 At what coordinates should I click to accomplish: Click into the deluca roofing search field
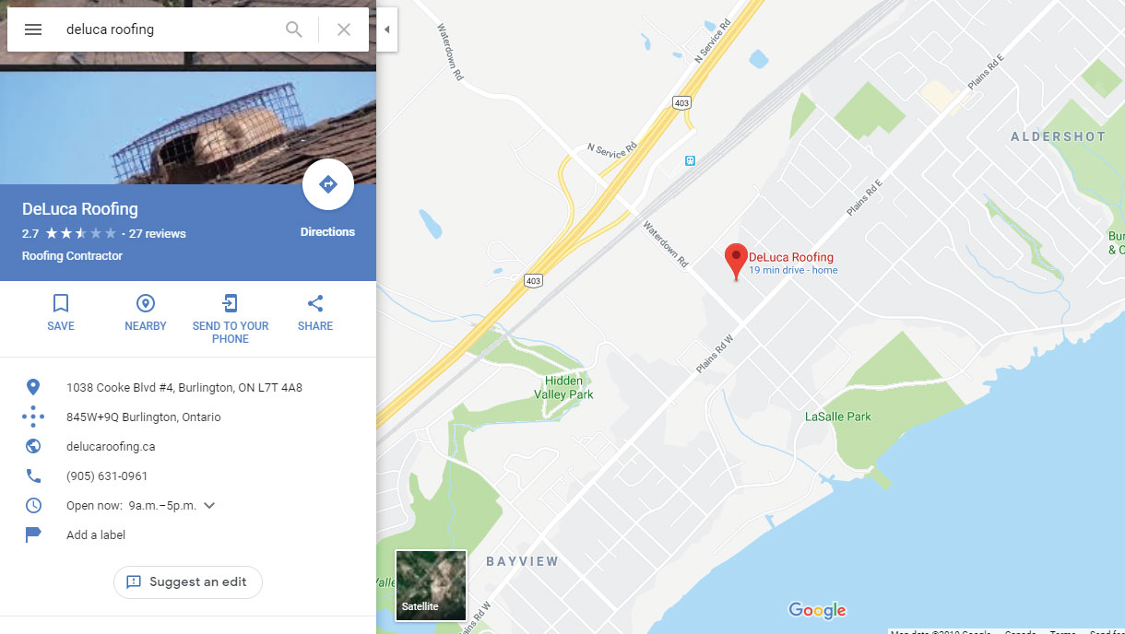point(171,29)
